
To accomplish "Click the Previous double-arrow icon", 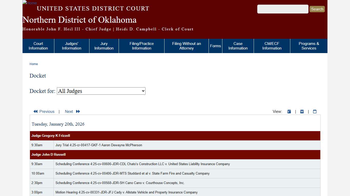I will click(35, 111).
